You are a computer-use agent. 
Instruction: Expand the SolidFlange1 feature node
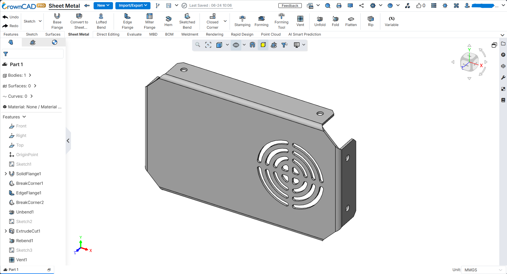[x=6, y=174]
